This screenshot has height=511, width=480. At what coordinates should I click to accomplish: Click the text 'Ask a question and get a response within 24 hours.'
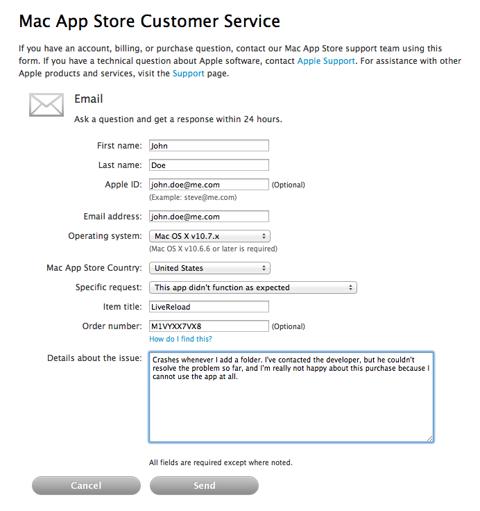pos(178,119)
